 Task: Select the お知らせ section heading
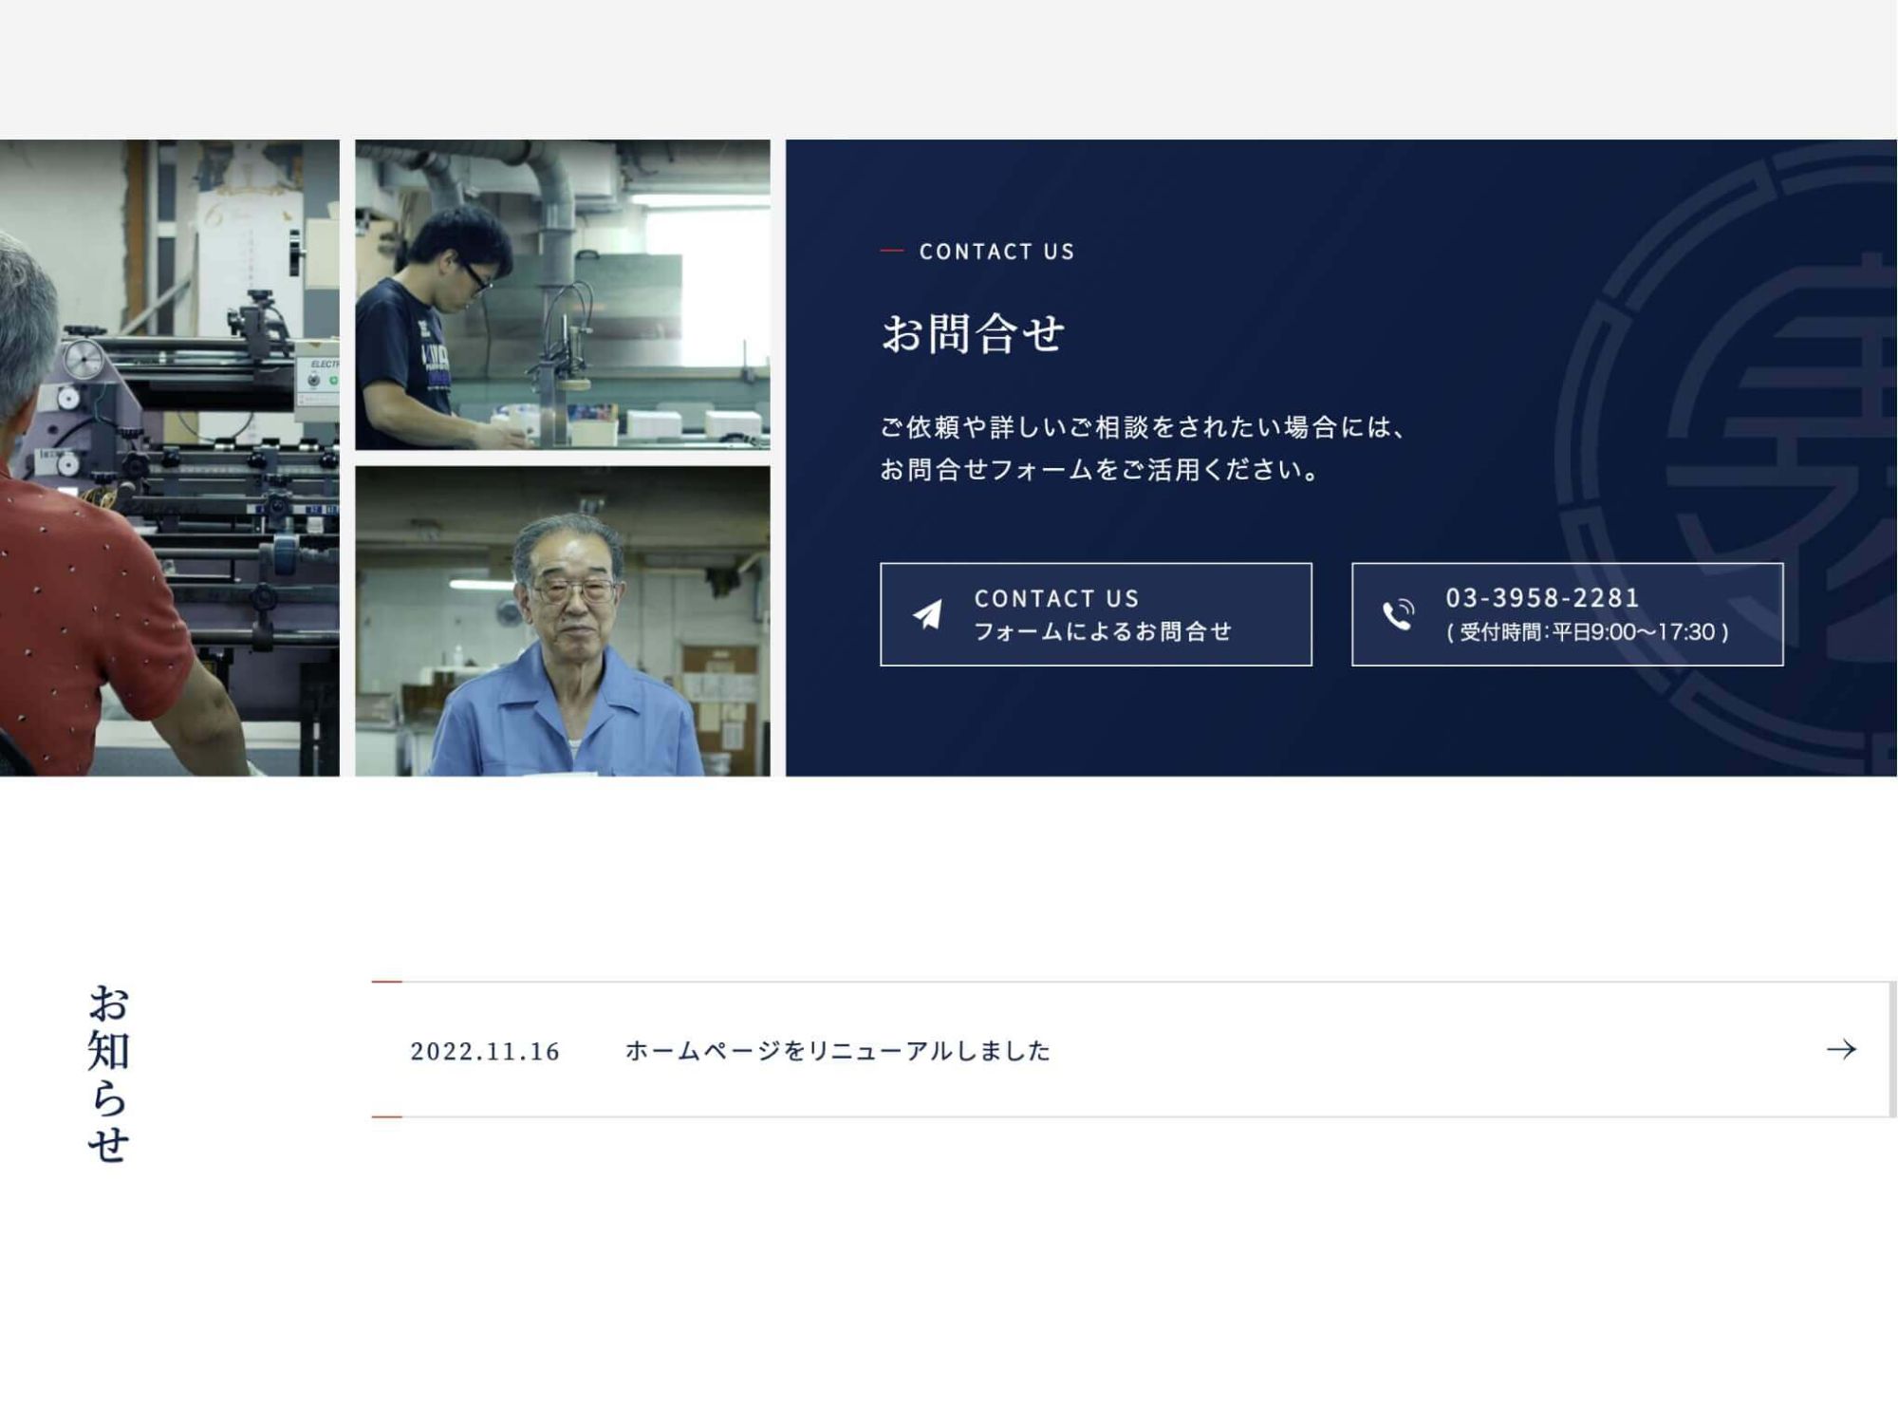pyautogui.click(x=107, y=1073)
